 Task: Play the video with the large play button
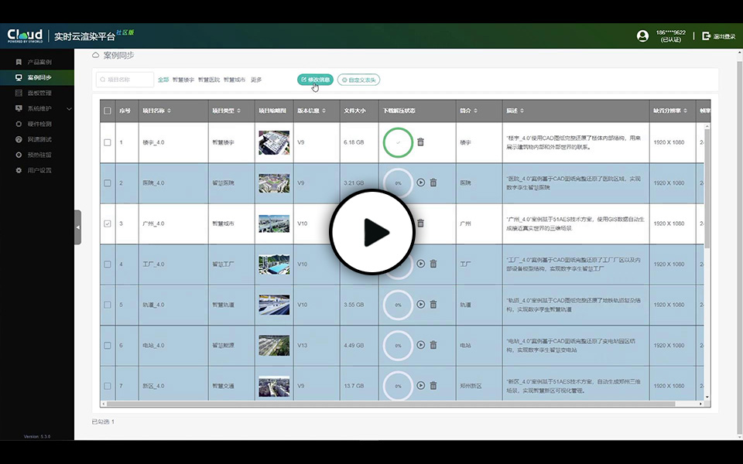tap(372, 232)
